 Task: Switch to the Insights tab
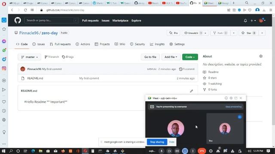157,44
